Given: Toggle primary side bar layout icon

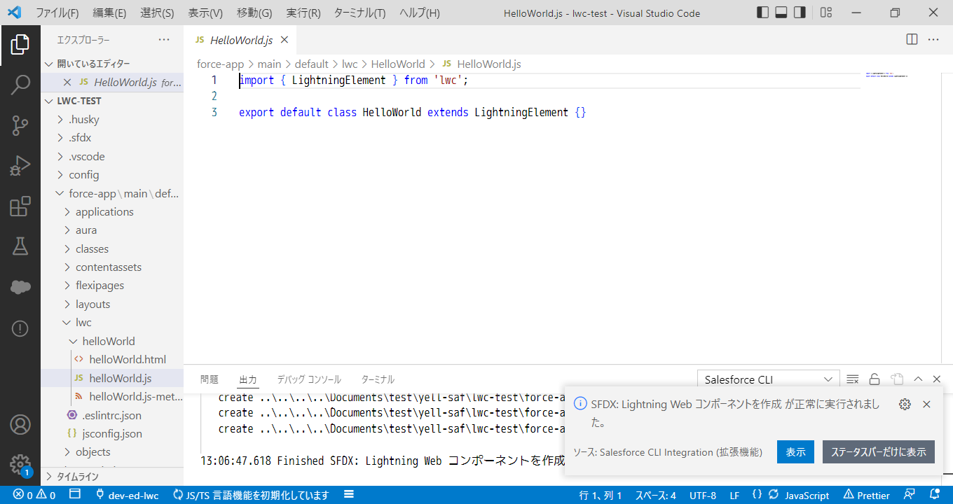Looking at the screenshot, I should pyautogui.click(x=763, y=13).
